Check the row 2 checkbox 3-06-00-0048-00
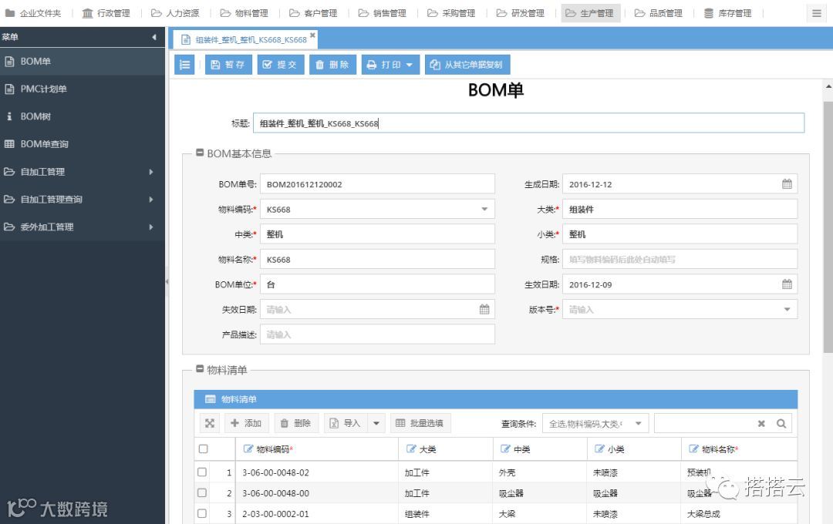The image size is (833, 524). (202, 492)
